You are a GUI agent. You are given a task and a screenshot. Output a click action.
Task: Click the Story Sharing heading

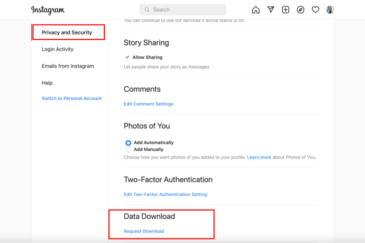[x=146, y=42]
